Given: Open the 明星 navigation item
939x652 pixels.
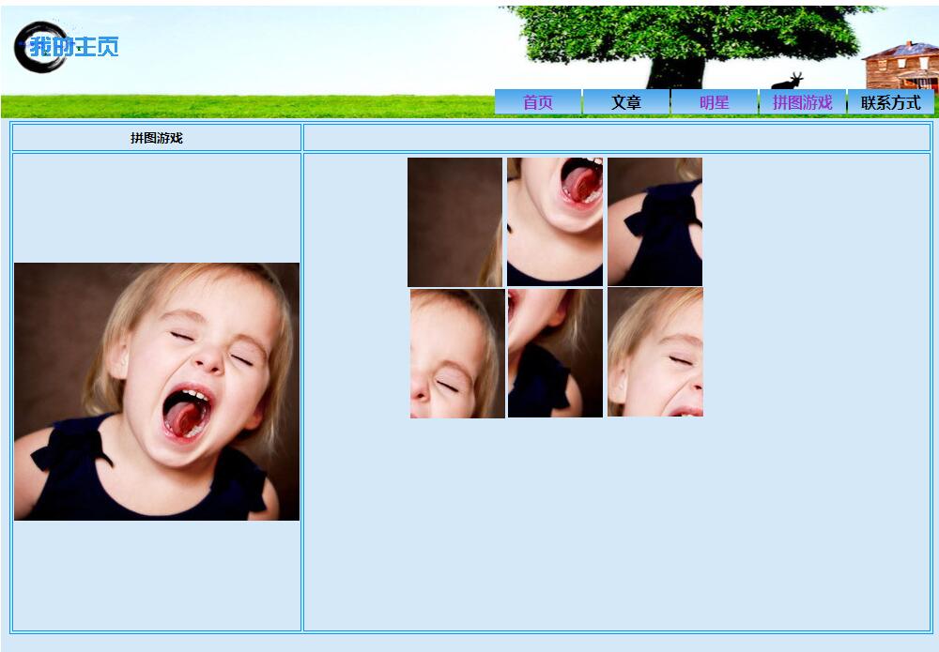Looking at the screenshot, I should tap(715, 102).
